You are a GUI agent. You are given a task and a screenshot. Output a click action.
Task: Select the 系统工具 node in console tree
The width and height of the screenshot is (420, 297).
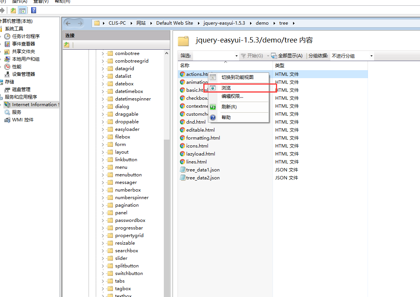click(x=14, y=29)
